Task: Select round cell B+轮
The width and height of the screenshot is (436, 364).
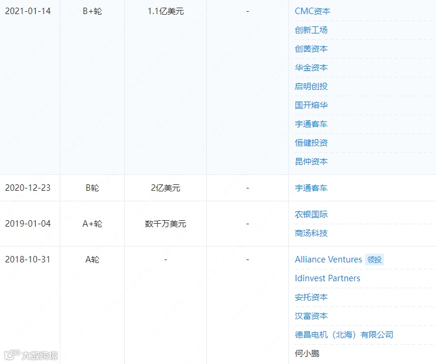Action: tap(93, 11)
